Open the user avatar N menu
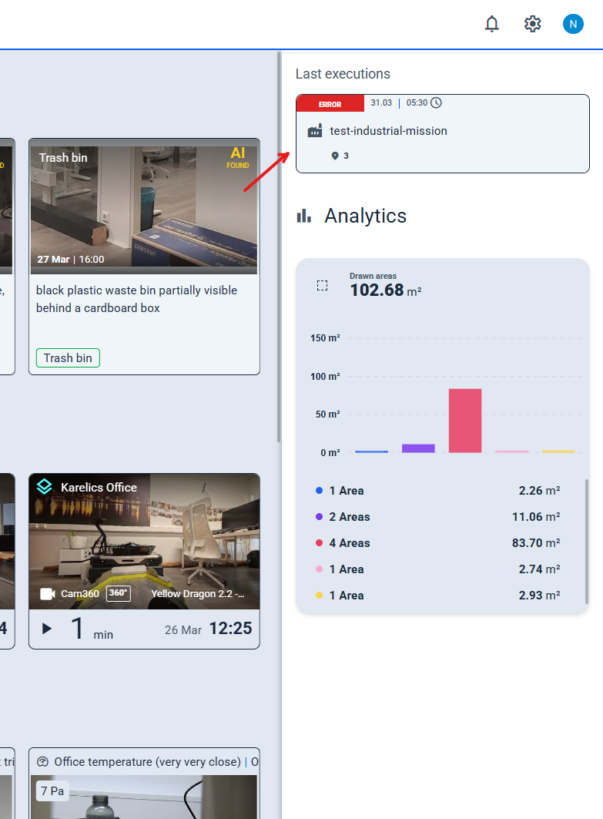This screenshot has width=603, height=819. 573,24
